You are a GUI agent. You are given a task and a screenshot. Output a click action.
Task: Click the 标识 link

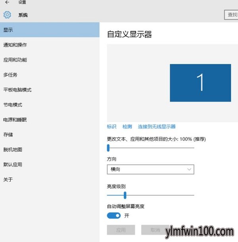(111, 127)
